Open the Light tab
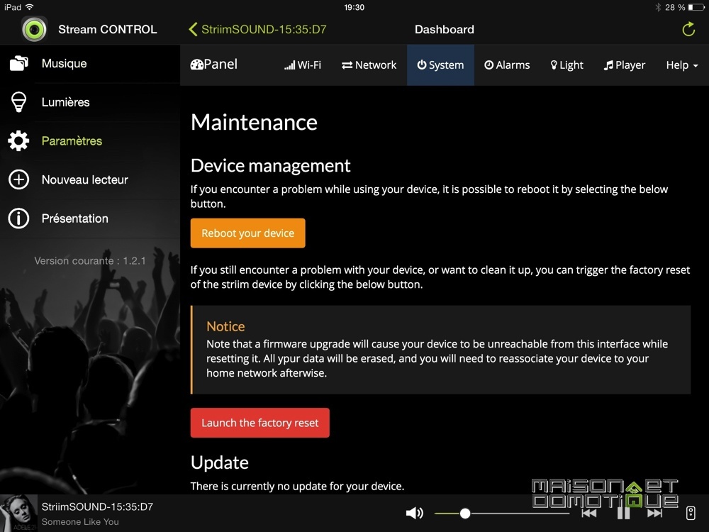Viewport: 709px width, 532px height. point(566,65)
